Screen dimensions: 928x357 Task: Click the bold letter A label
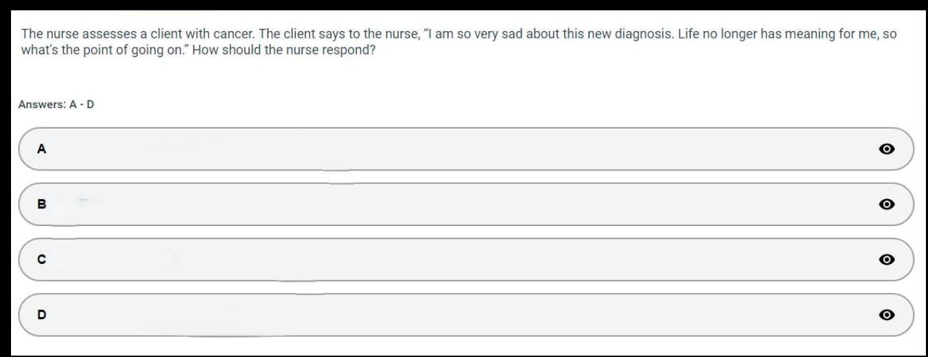tap(41, 149)
